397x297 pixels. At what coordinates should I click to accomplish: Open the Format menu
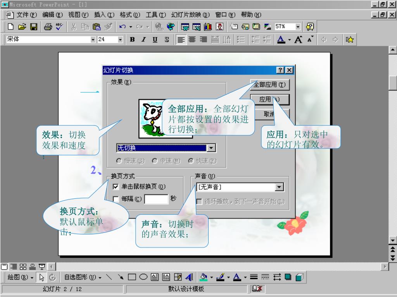tap(130, 15)
